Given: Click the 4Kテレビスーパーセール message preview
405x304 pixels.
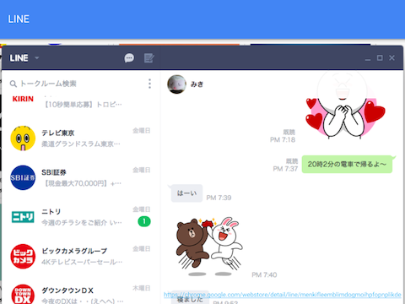Looking at the screenshot, I should [x=82, y=262].
